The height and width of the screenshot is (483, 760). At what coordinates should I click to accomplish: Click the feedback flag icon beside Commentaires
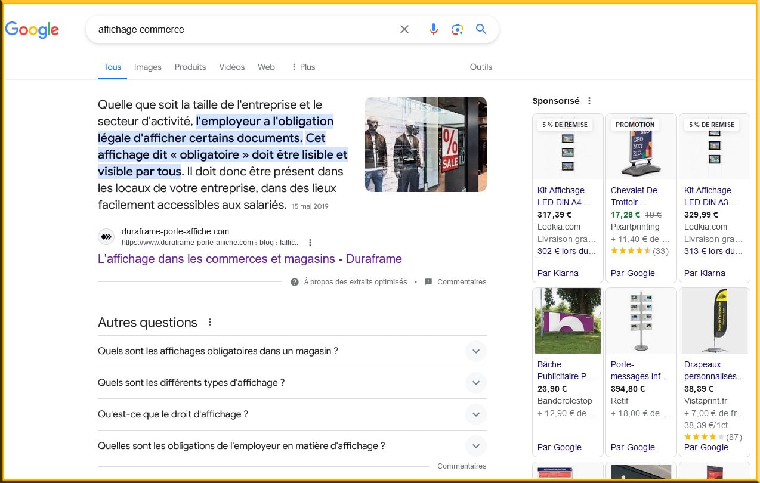click(x=428, y=281)
